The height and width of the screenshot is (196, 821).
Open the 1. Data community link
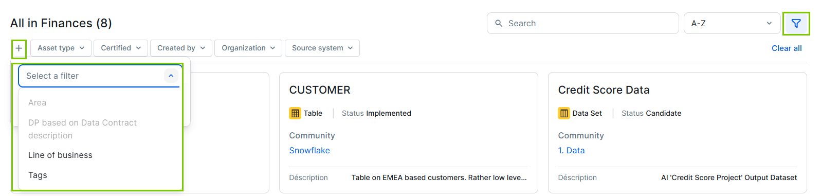[571, 150]
